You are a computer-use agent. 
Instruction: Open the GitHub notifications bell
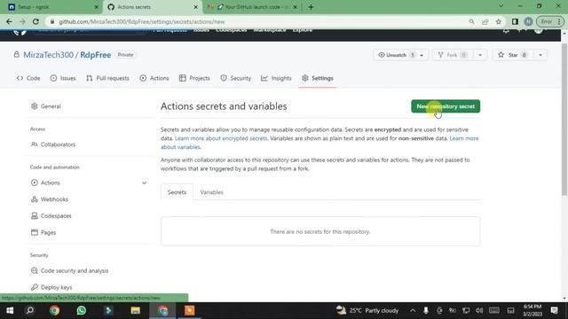[x=506, y=31]
